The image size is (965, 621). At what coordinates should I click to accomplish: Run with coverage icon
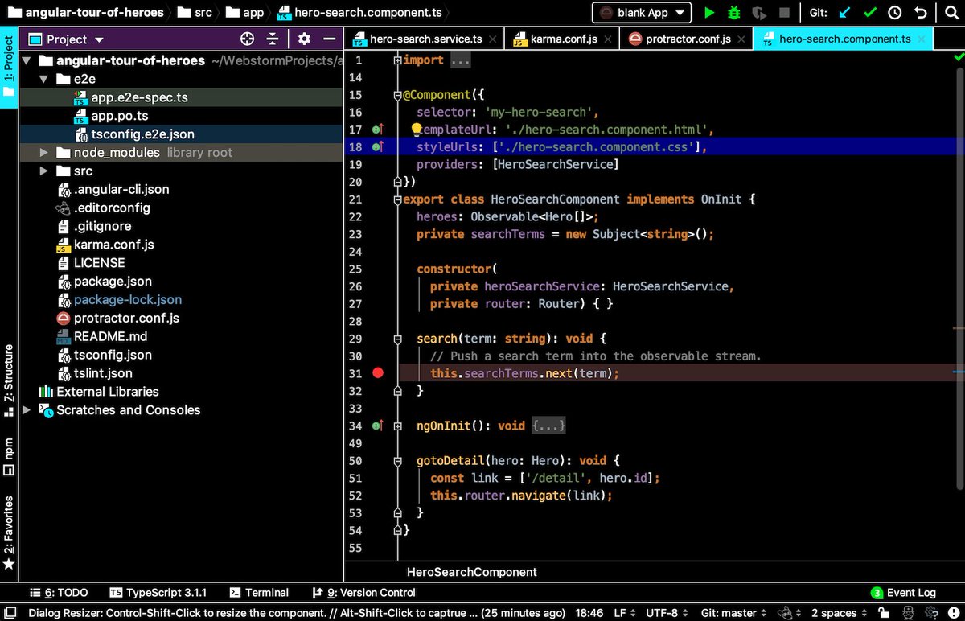[x=758, y=13]
